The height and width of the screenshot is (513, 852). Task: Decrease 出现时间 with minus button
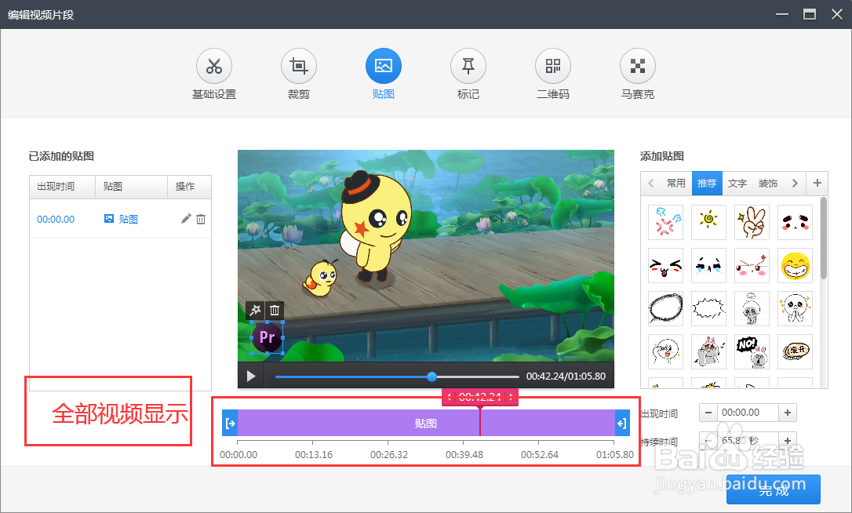click(x=708, y=413)
